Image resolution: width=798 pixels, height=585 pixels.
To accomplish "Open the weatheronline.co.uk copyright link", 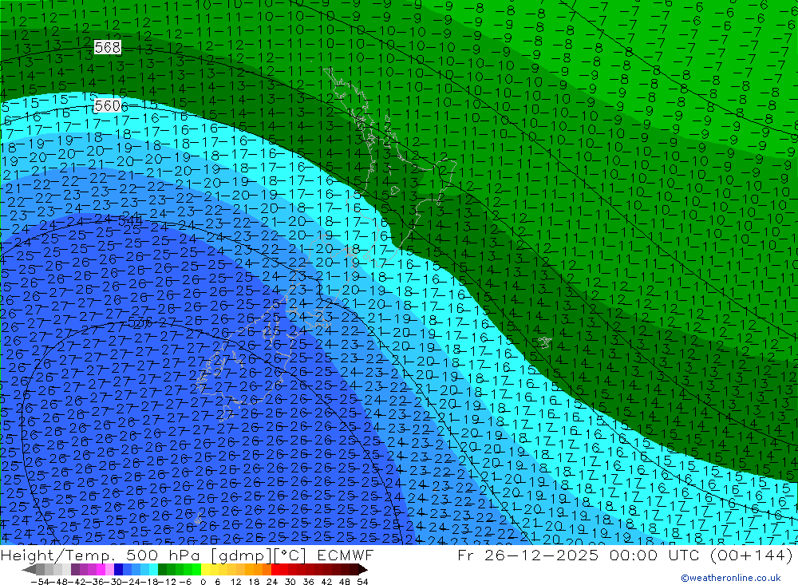I will [x=730, y=578].
